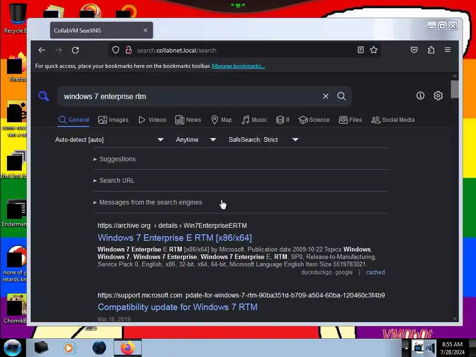This screenshot has height=357, width=476.
Task: Select the ChomikB desktop icon
Action: pos(16,309)
